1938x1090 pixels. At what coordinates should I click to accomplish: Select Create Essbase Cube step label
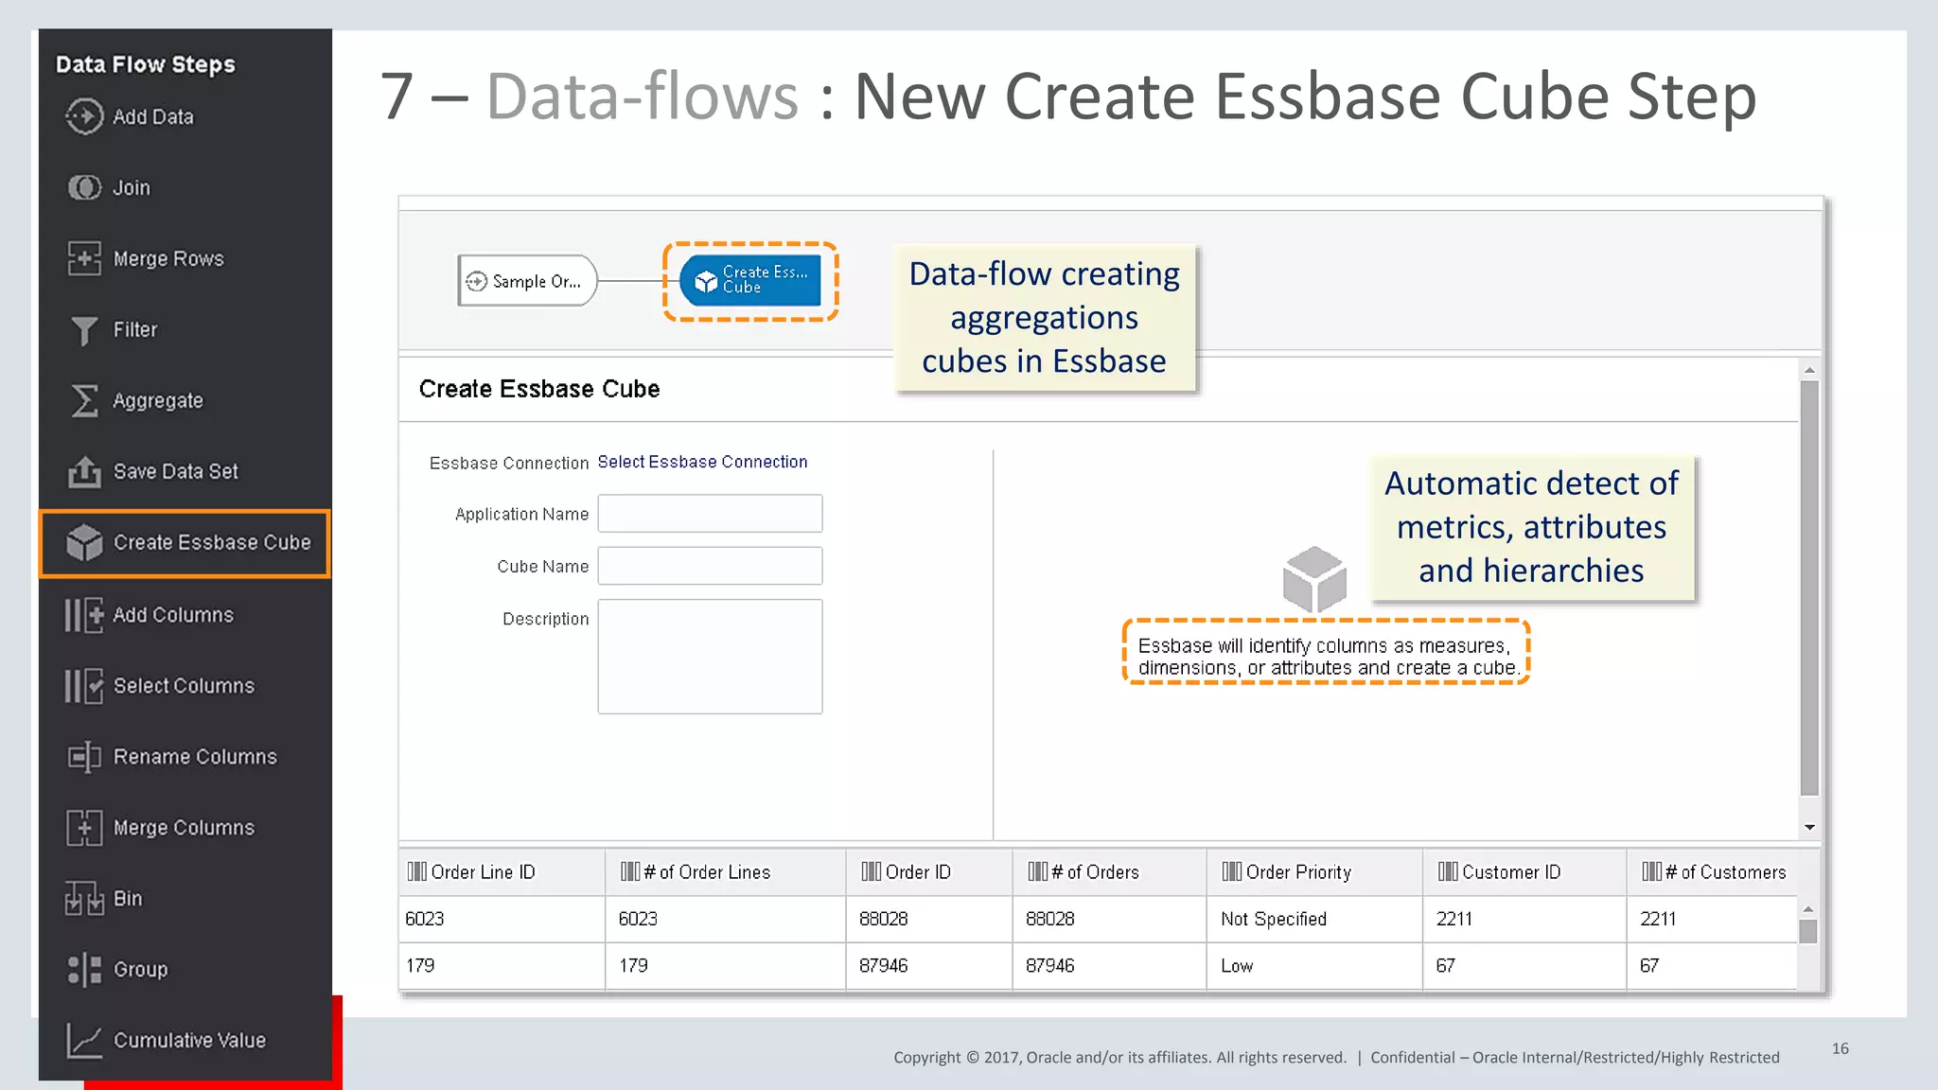[212, 543]
